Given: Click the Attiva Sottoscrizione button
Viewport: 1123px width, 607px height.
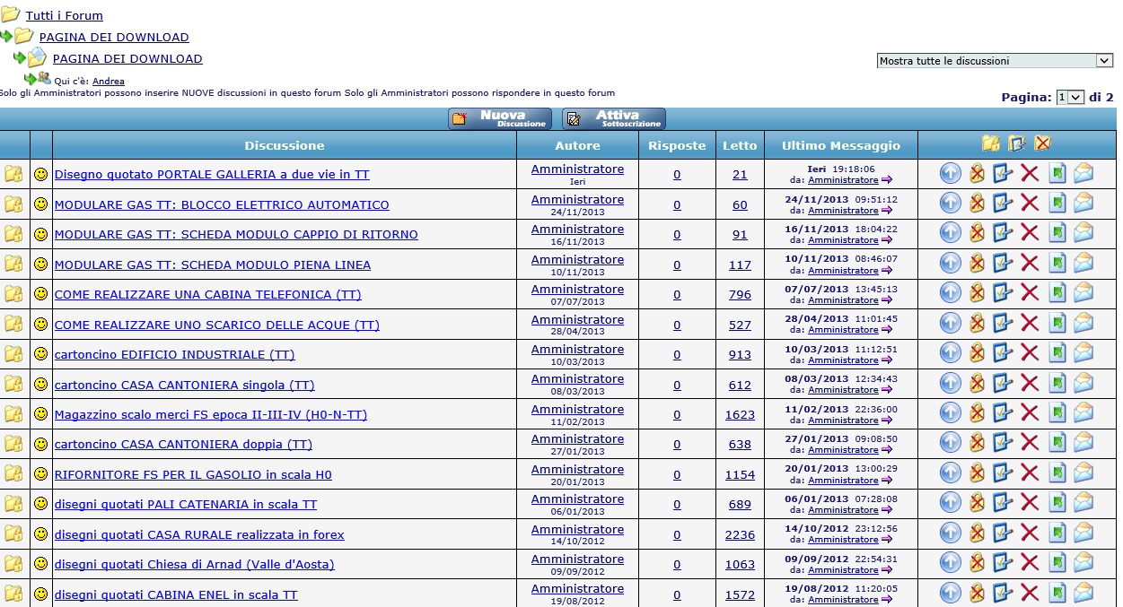Looking at the screenshot, I should click(614, 119).
